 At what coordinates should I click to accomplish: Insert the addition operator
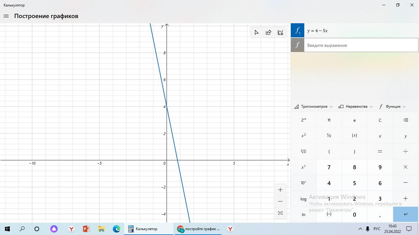coord(406,199)
